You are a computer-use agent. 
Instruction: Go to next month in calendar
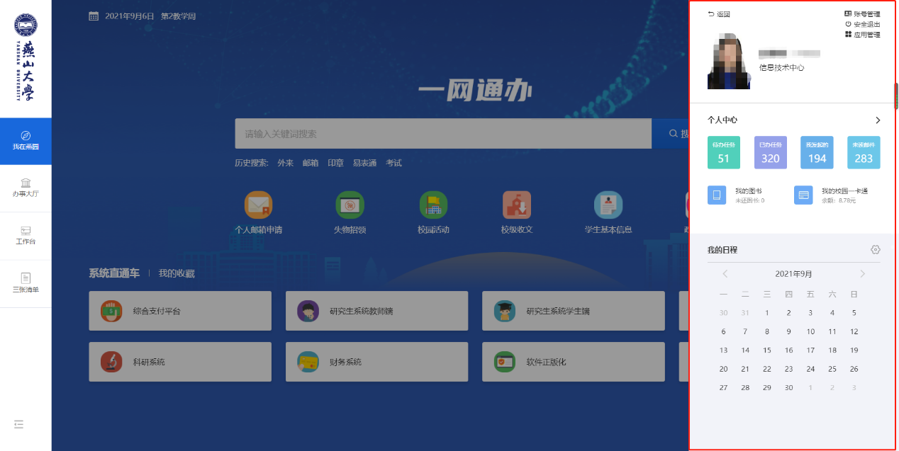pyautogui.click(x=863, y=274)
